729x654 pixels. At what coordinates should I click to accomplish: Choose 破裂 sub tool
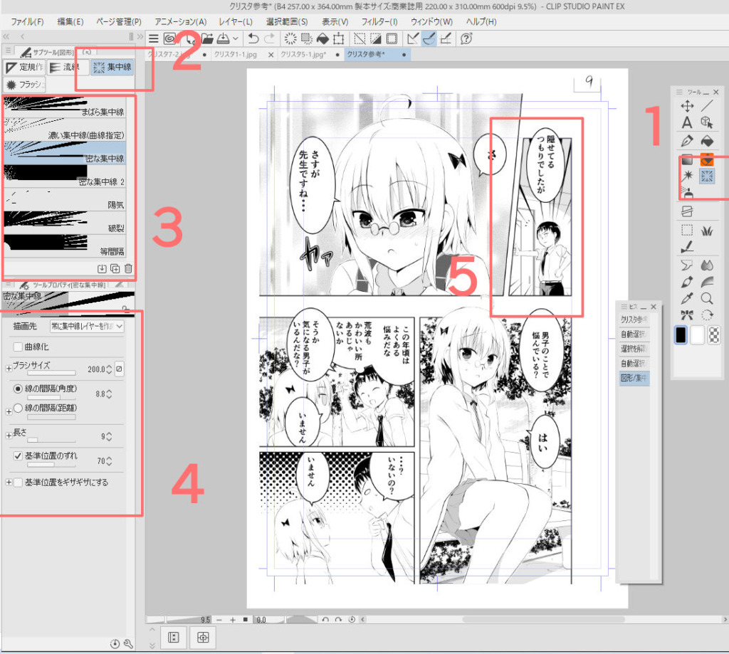tap(65, 223)
